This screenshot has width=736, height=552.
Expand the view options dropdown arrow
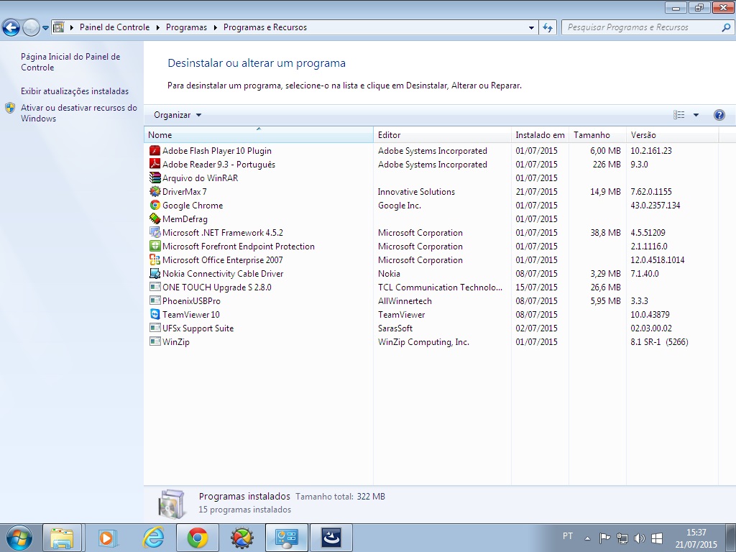pos(696,115)
